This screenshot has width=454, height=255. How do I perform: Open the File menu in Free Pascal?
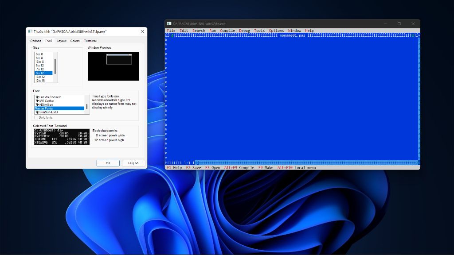[171, 31]
